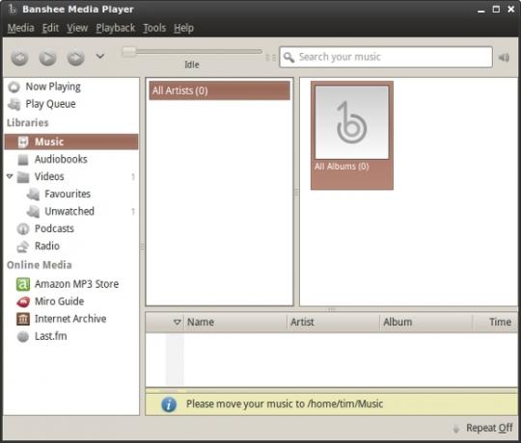This screenshot has width=521, height=443.
Task: Click the Idle status label
Action: [192, 65]
